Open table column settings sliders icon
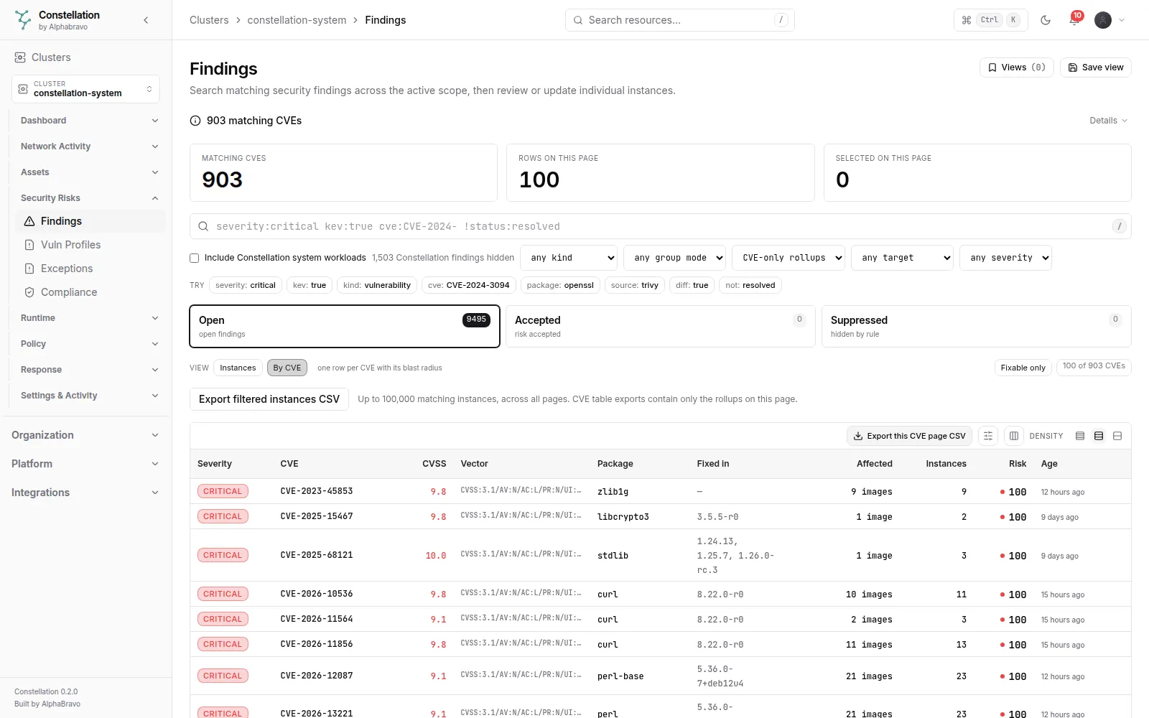 pos(988,436)
